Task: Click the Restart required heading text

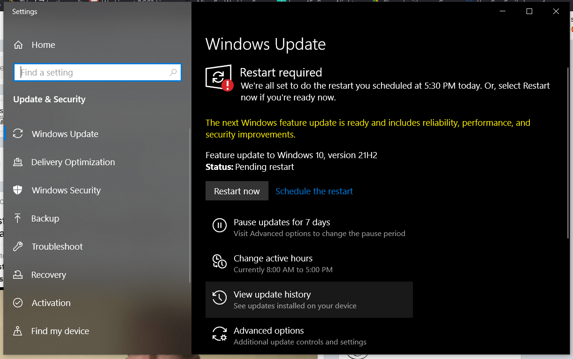Action: pyautogui.click(x=281, y=72)
